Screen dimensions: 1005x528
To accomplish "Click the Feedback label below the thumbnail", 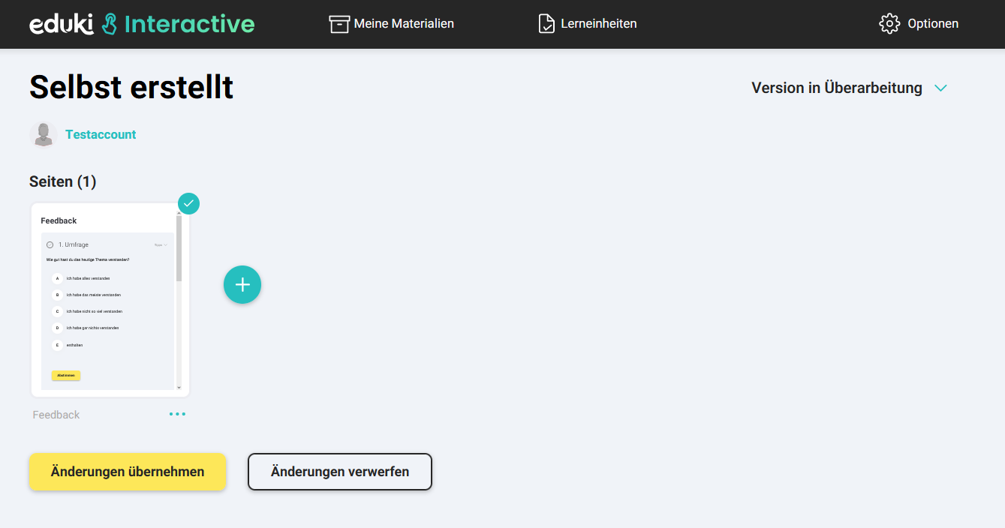I will point(56,415).
